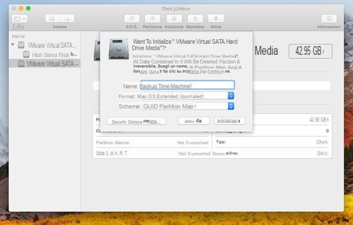Viewport: 353px width, 225px height.
Task: Click the hard drive icon in dialog
Action: pyautogui.click(x=119, y=48)
